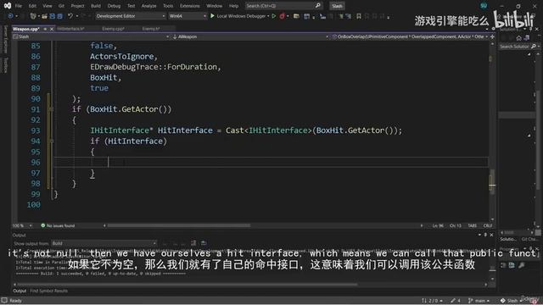
Task: Click line number 93 in the margin
Action: click(36, 130)
